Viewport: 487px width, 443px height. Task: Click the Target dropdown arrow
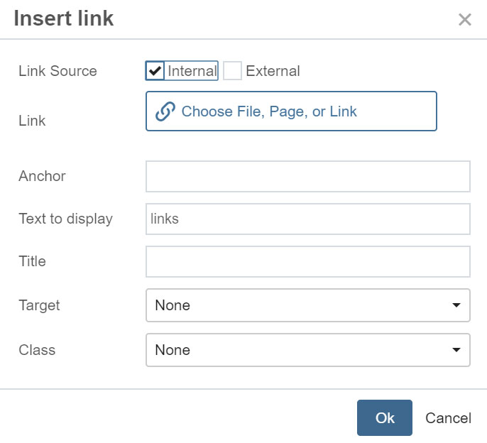tap(456, 305)
